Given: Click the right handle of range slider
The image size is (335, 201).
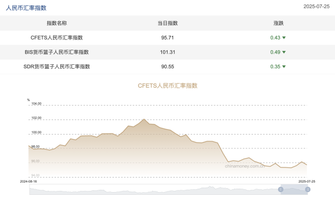Looking at the screenshot, I should [x=308, y=189].
